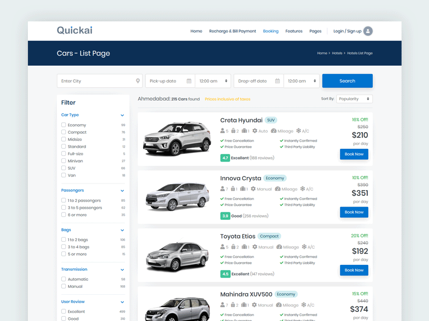Screen dimensions: 429x321
Task: Book the Innova Crysta now
Action: click(354, 212)
